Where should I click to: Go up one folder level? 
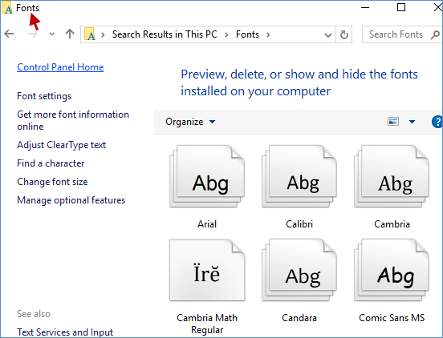(70, 34)
